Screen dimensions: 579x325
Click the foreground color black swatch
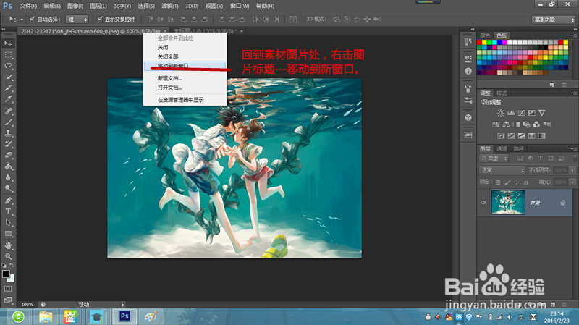6,274
